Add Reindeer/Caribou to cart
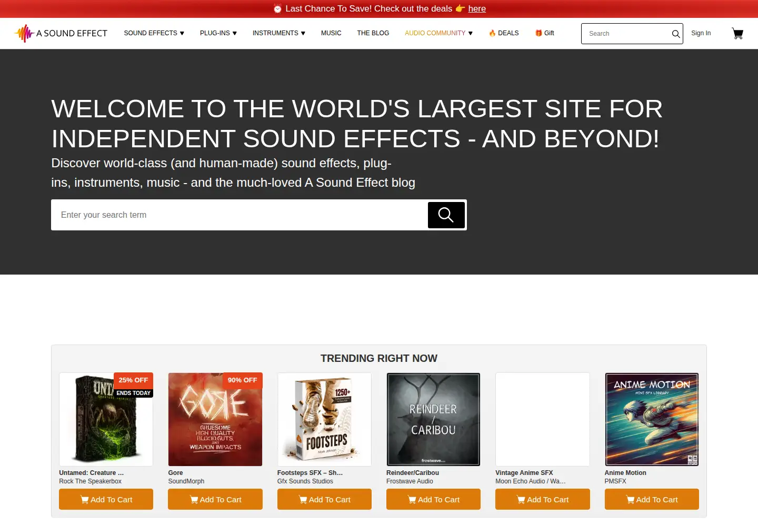The width and height of the screenshot is (758, 526). coord(433,499)
